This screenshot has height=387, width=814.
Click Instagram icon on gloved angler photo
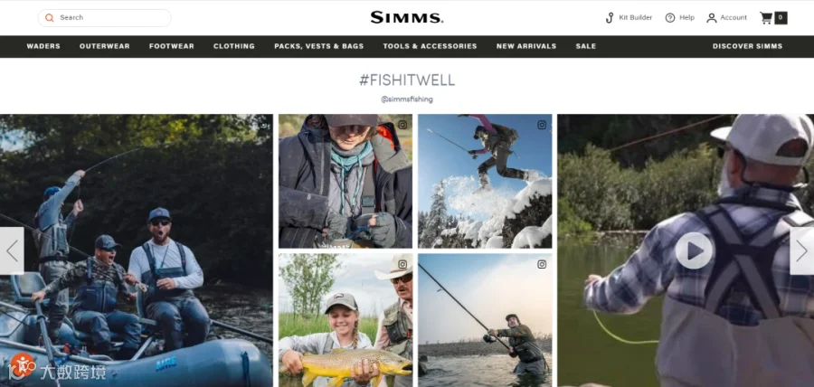point(402,125)
